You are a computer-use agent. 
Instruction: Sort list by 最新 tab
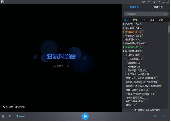(x=152, y=20)
